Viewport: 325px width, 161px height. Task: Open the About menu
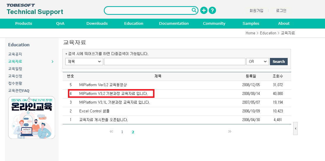tap(284, 23)
